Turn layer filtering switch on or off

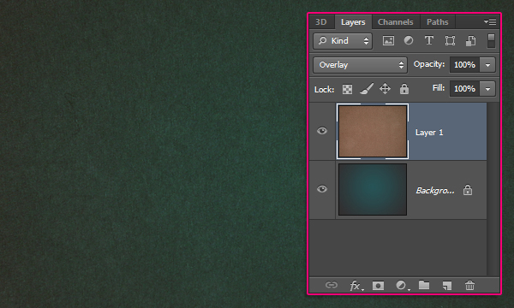click(491, 41)
